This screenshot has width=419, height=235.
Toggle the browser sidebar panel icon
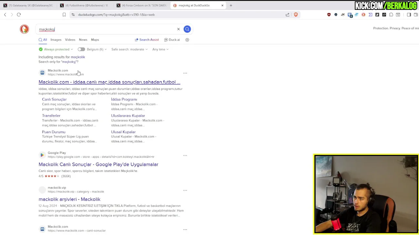409,15
